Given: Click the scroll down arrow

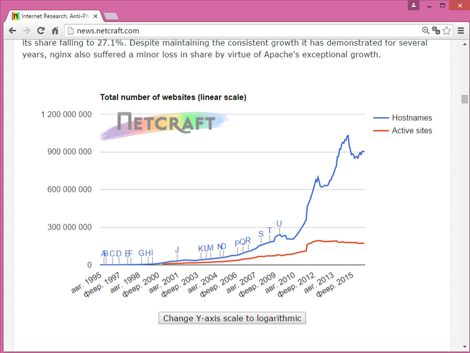Looking at the screenshot, I should [465, 347].
